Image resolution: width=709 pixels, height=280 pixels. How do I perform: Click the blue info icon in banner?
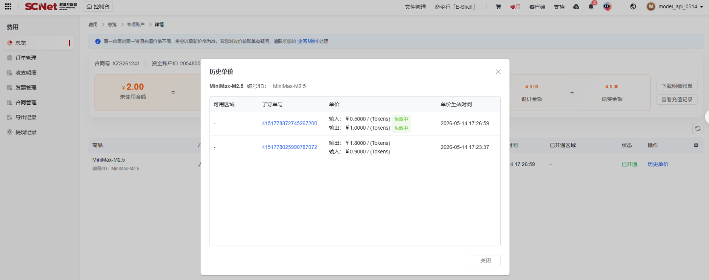pos(98,41)
